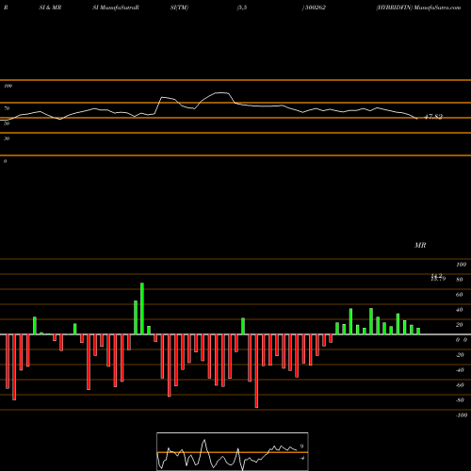Screen dimensions: 471x471
Task: Click the 80 label on MR axis
Action: (460, 280)
